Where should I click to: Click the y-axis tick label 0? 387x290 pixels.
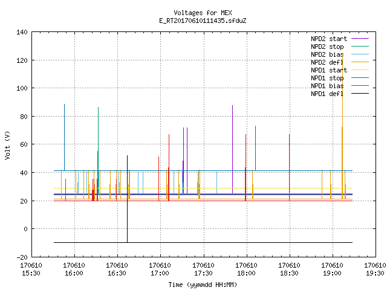point(25,229)
